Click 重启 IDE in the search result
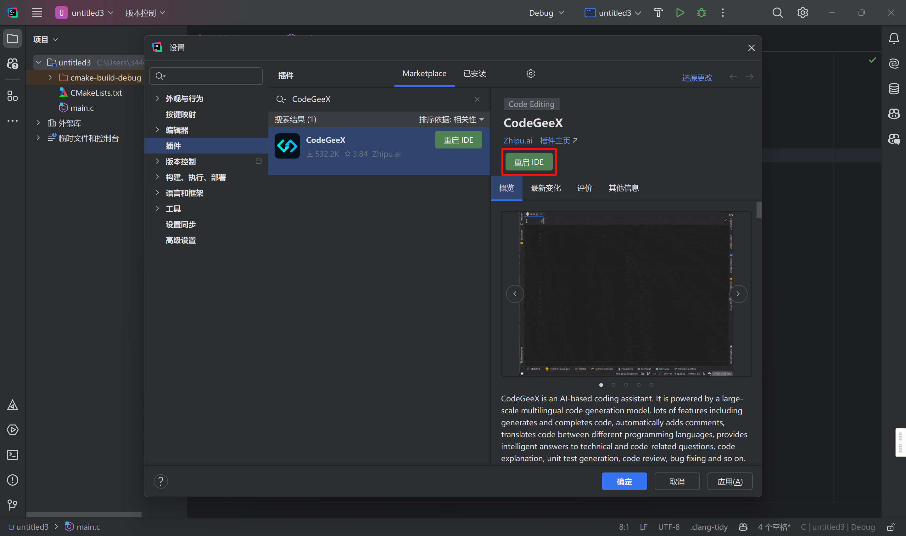906x536 pixels. (x=458, y=140)
